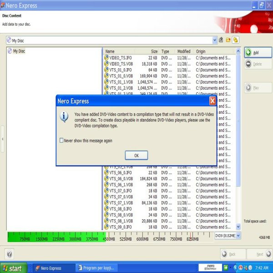
Task: Click the file icon of VTS_09_0.IFO
Action: [x=106, y=227]
